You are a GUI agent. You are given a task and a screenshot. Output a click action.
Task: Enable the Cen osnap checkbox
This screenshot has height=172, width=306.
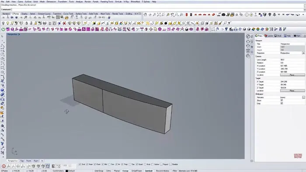109,165
